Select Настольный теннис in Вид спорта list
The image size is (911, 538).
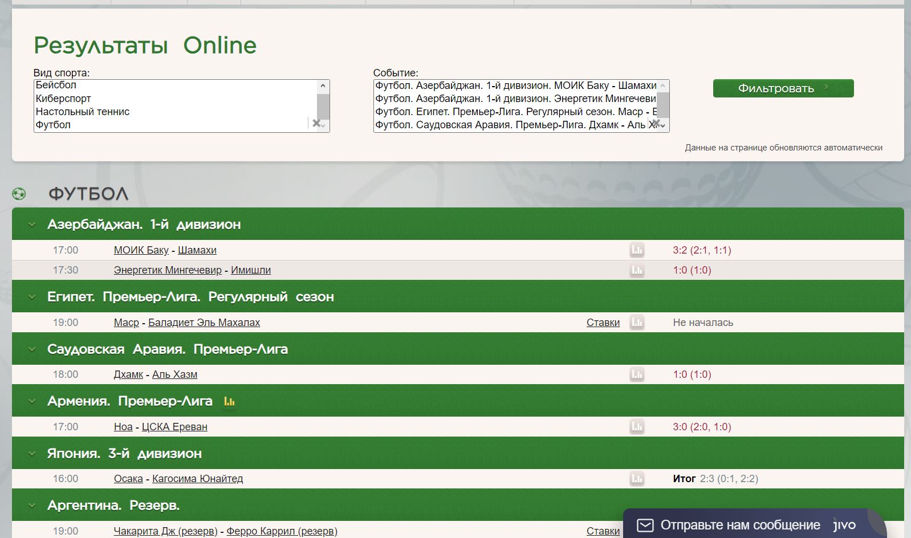coord(175,112)
